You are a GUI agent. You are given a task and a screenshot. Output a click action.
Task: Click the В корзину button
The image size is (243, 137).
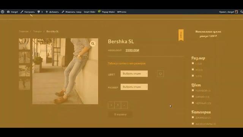[x=120, y=115]
